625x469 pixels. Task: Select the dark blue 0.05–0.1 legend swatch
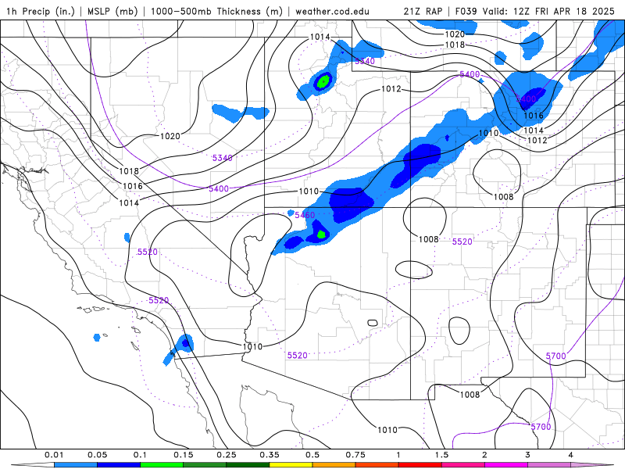(x=119, y=465)
